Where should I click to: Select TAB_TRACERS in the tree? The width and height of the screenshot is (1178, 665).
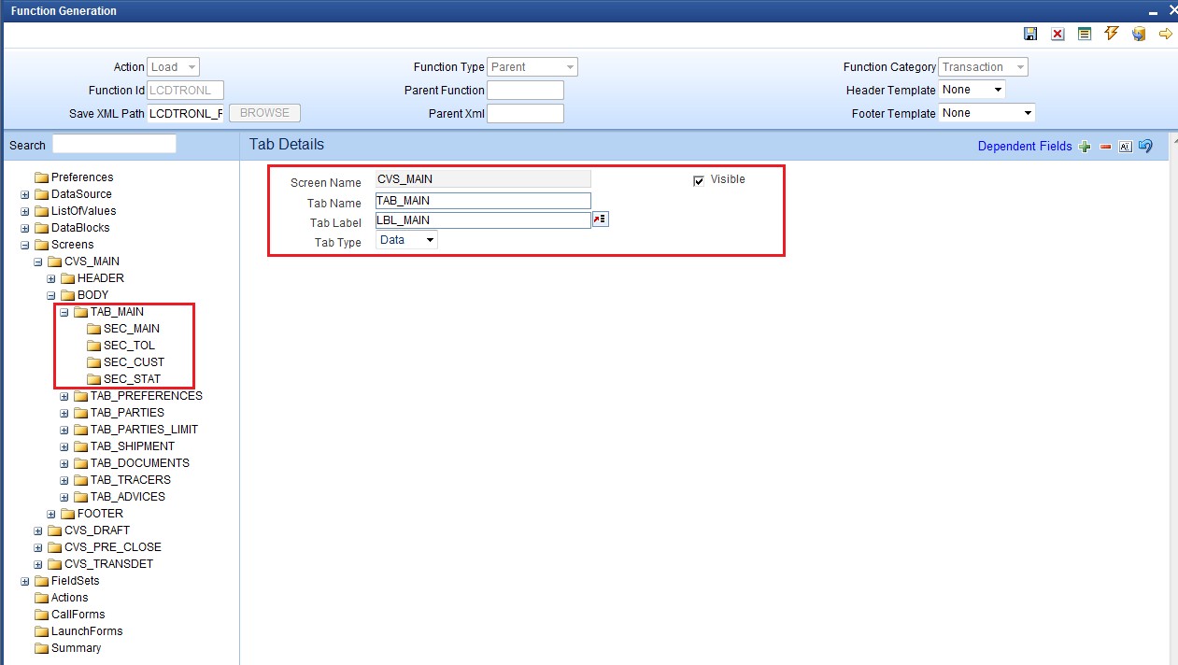131,480
